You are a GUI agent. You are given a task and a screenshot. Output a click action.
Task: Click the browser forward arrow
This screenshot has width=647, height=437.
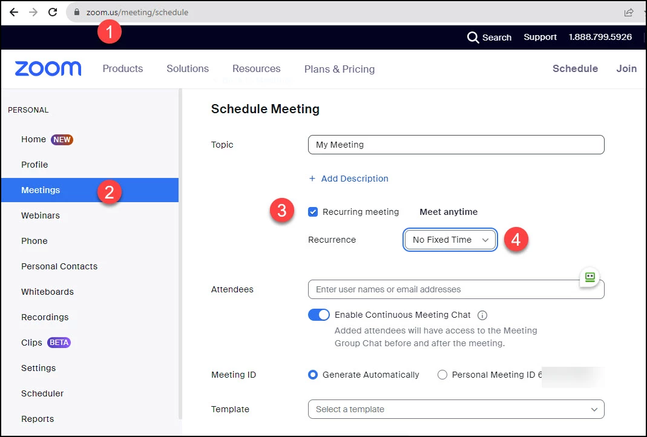[33, 12]
